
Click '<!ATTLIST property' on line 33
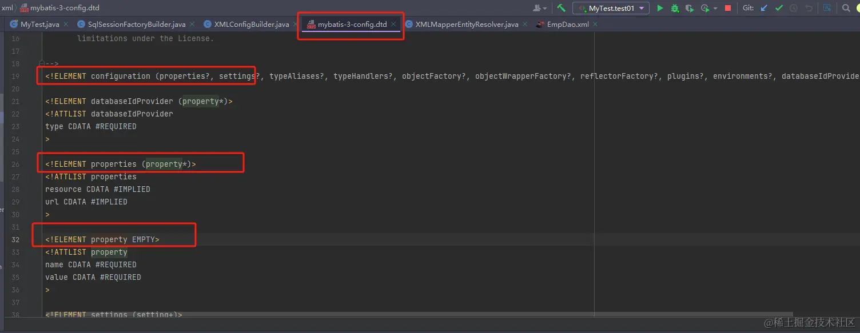click(86, 252)
